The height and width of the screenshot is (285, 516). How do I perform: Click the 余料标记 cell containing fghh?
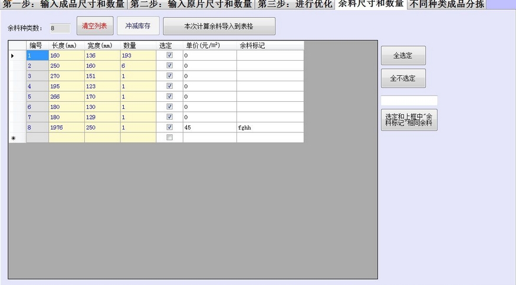(x=270, y=127)
